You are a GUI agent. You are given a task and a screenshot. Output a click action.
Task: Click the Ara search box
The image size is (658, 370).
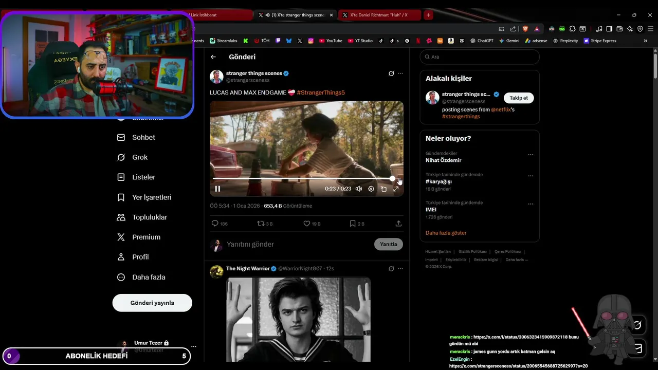tap(480, 57)
